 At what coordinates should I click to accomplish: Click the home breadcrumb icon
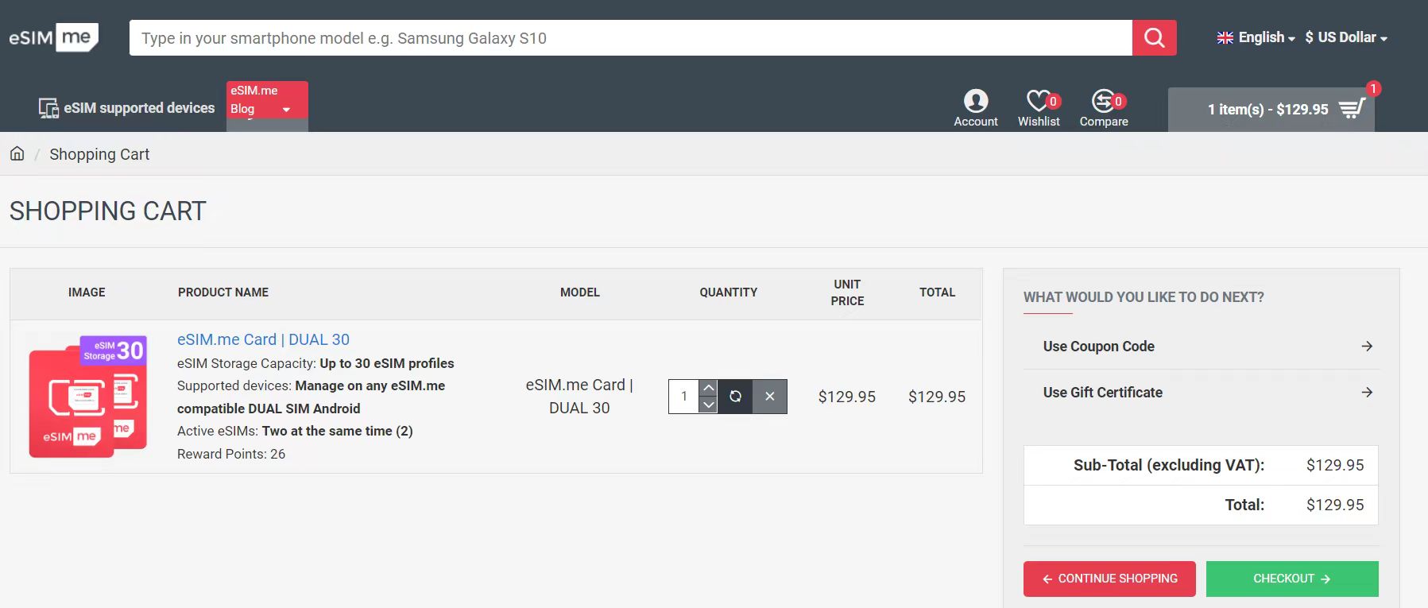coord(17,153)
